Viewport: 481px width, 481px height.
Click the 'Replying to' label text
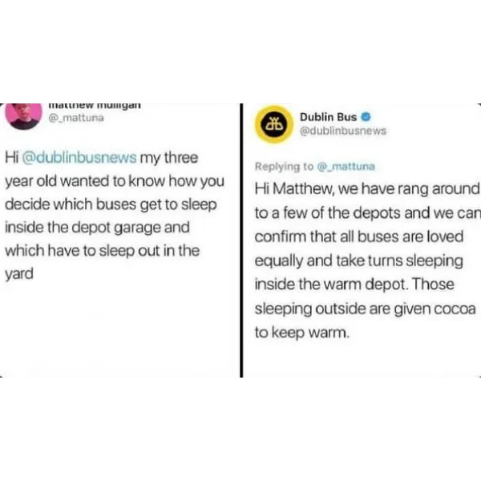point(284,167)
